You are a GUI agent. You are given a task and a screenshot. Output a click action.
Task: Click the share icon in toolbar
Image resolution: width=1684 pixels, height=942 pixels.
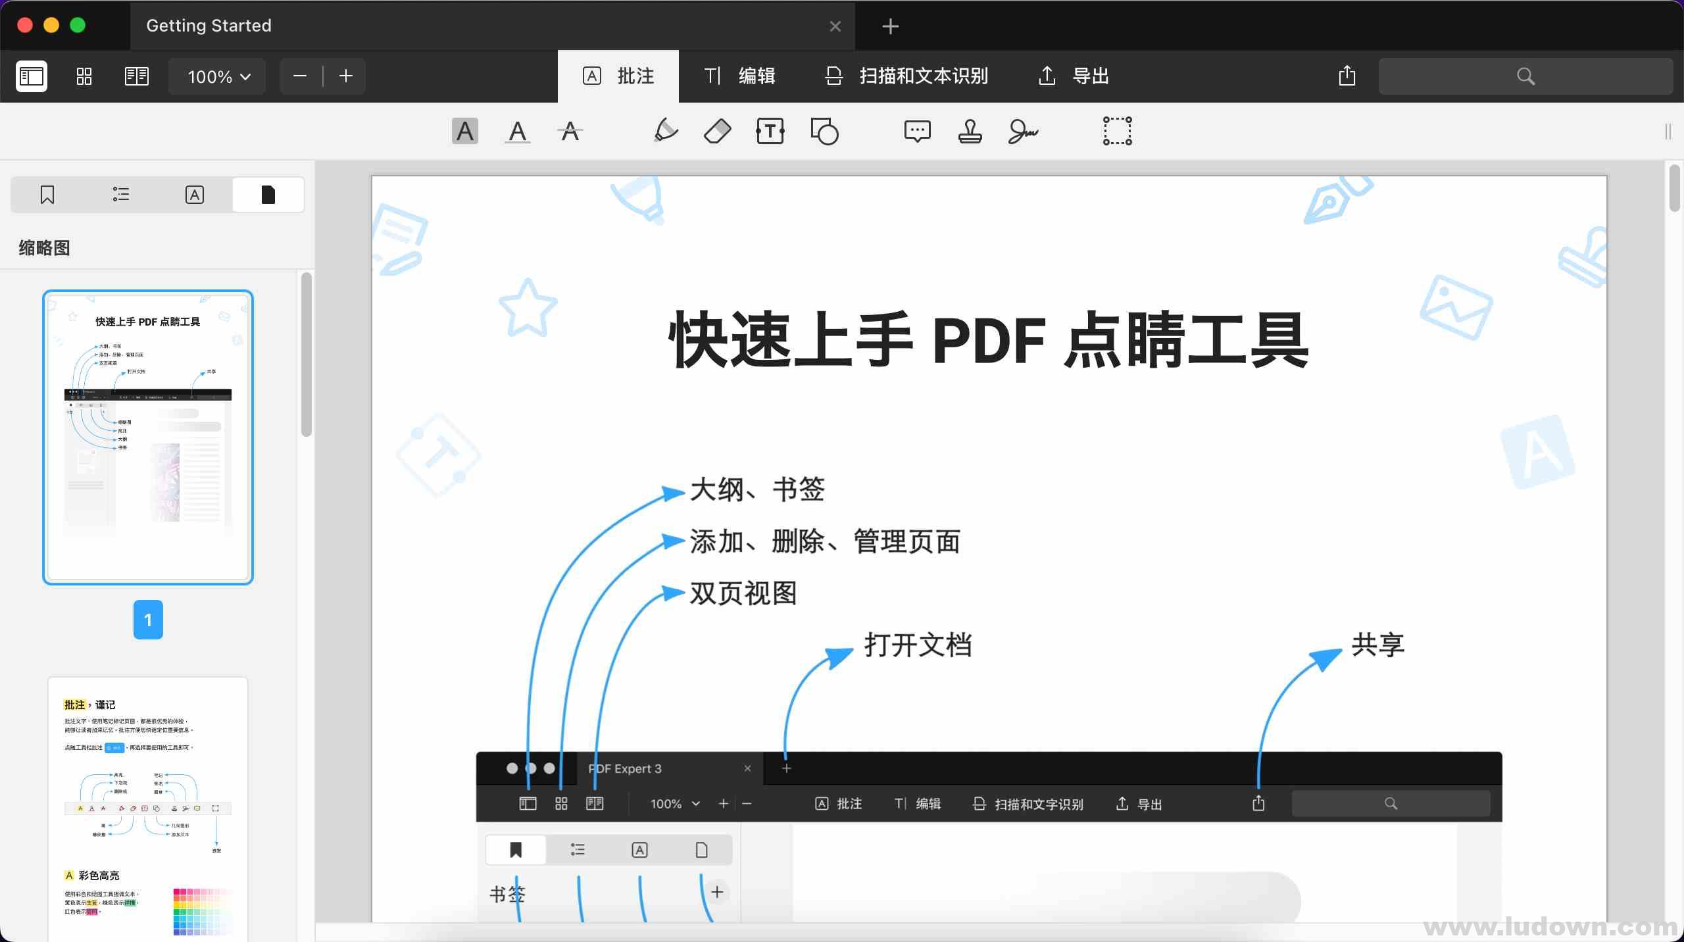pyautogui.click(x=1347, y=76)
